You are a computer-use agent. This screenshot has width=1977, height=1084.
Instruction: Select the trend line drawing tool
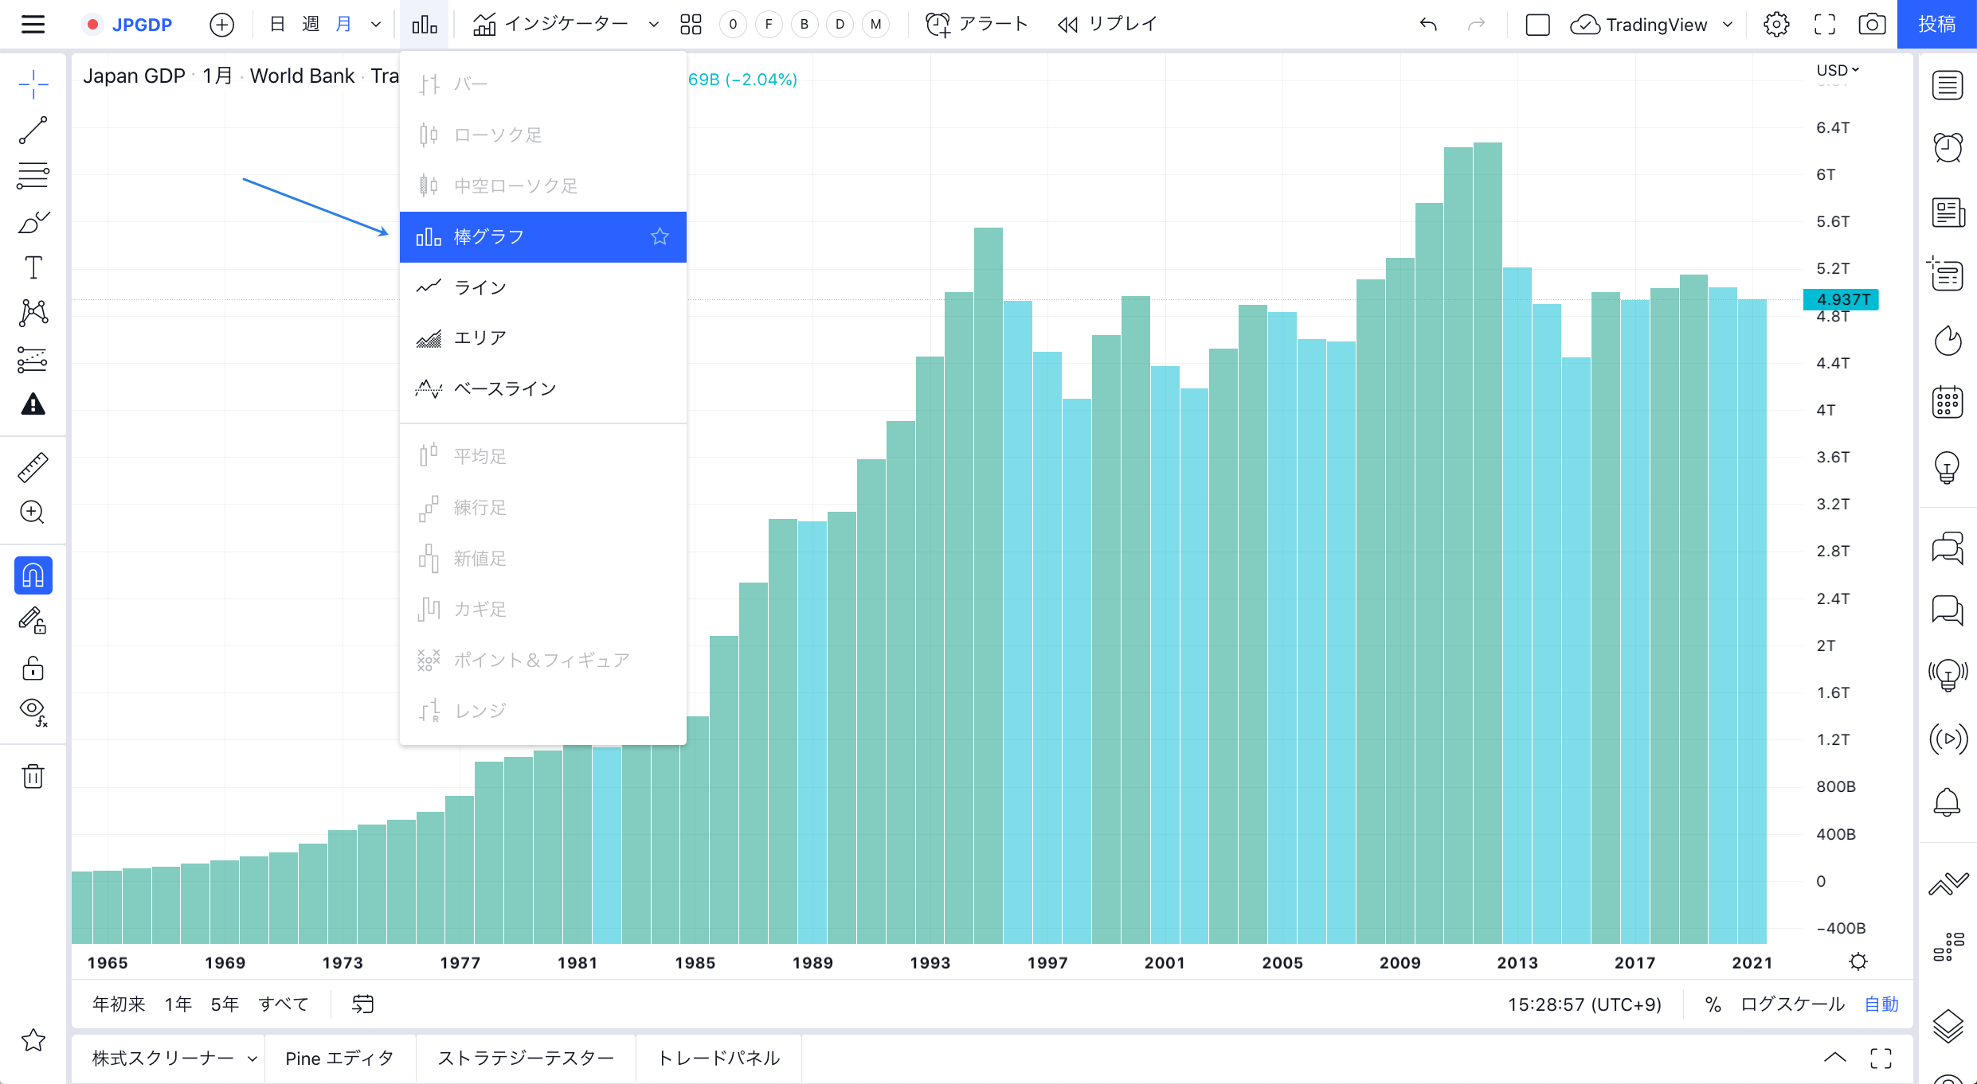tap(33, 130)
